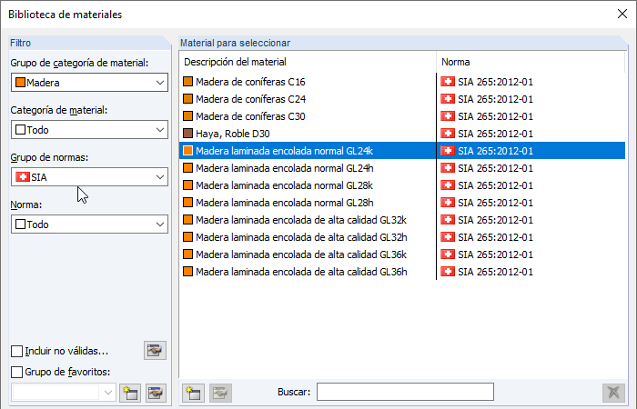Viewport: 637px width, 409px height.
Task: Click the brown icon for Haya, Roble D30
Action: click(x=188, y=134)
